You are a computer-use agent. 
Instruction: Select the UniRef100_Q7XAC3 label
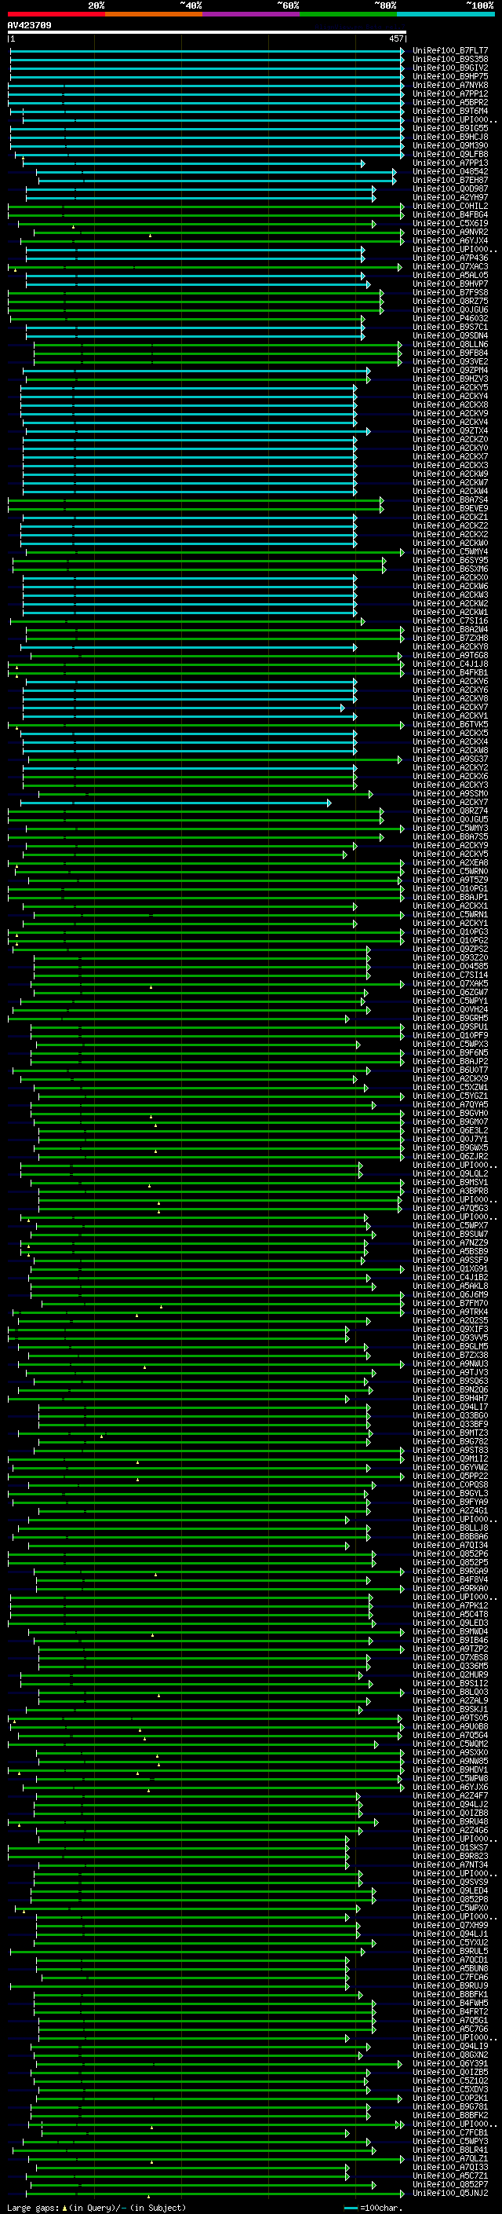click(449, 266)
